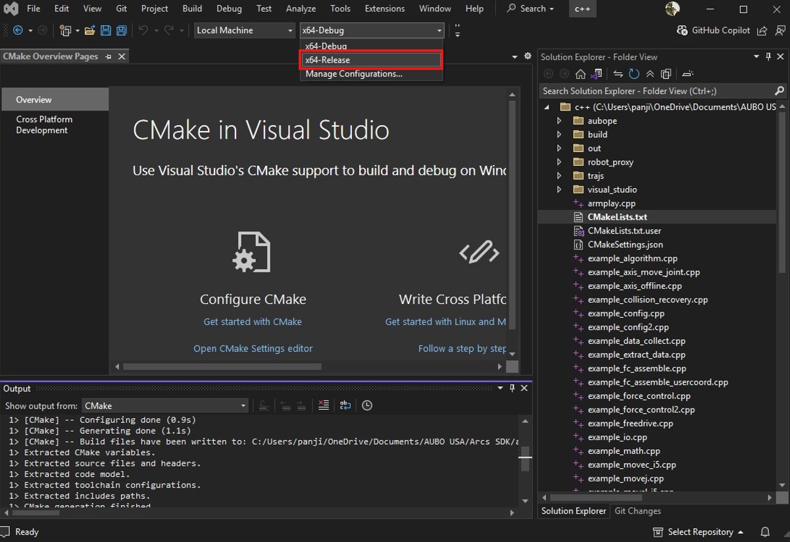This screenshot has width=790, height=542.
Task: Pin the CMake Overview Pages tab
Action: click(109, 57)
